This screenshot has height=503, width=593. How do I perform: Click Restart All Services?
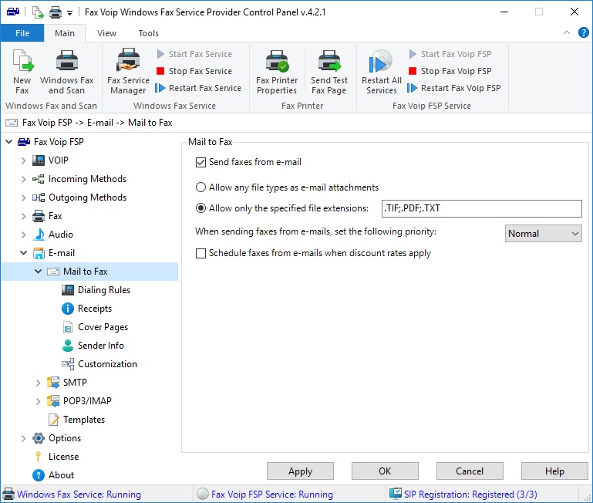point(381,72)
